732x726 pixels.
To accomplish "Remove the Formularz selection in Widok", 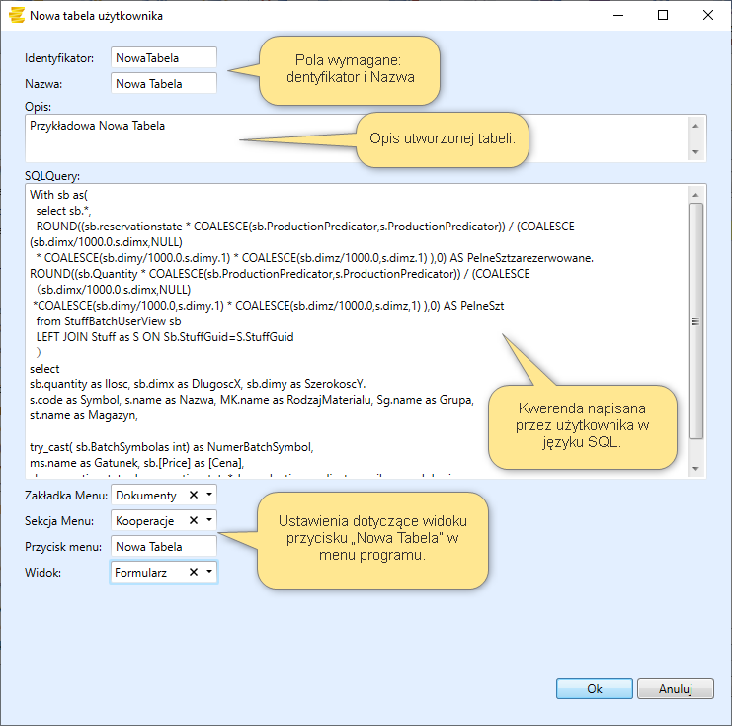I will point(194,572).
